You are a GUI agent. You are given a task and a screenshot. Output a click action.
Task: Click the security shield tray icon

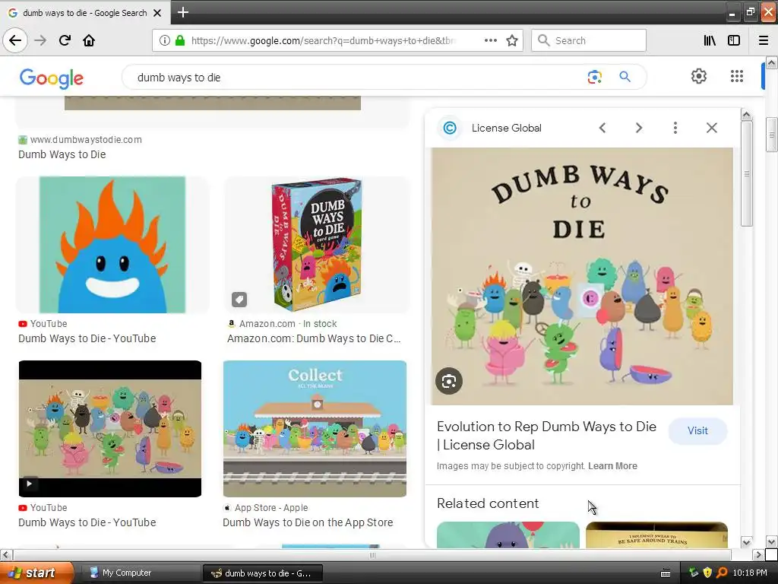point(707,573)
